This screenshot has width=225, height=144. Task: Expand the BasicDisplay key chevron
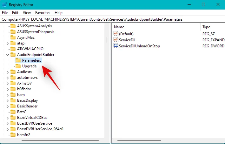8,100
